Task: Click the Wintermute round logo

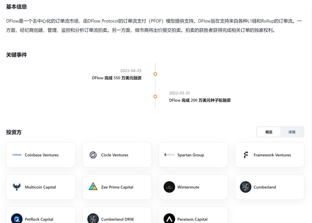Action: (x=169, y=187)
